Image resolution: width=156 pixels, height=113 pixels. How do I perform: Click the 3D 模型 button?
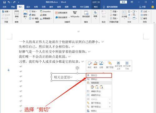[x=34, y=18]
